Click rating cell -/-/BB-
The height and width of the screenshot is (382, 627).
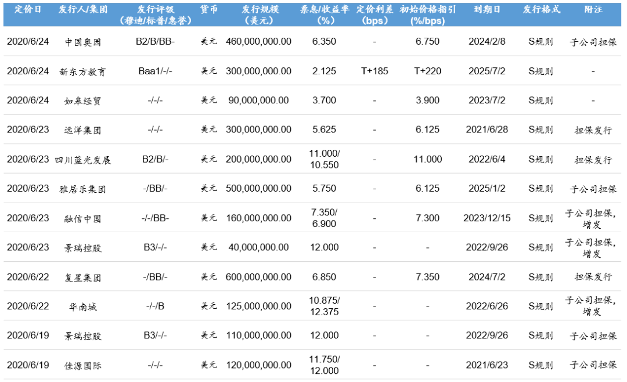tap(156, 218)
